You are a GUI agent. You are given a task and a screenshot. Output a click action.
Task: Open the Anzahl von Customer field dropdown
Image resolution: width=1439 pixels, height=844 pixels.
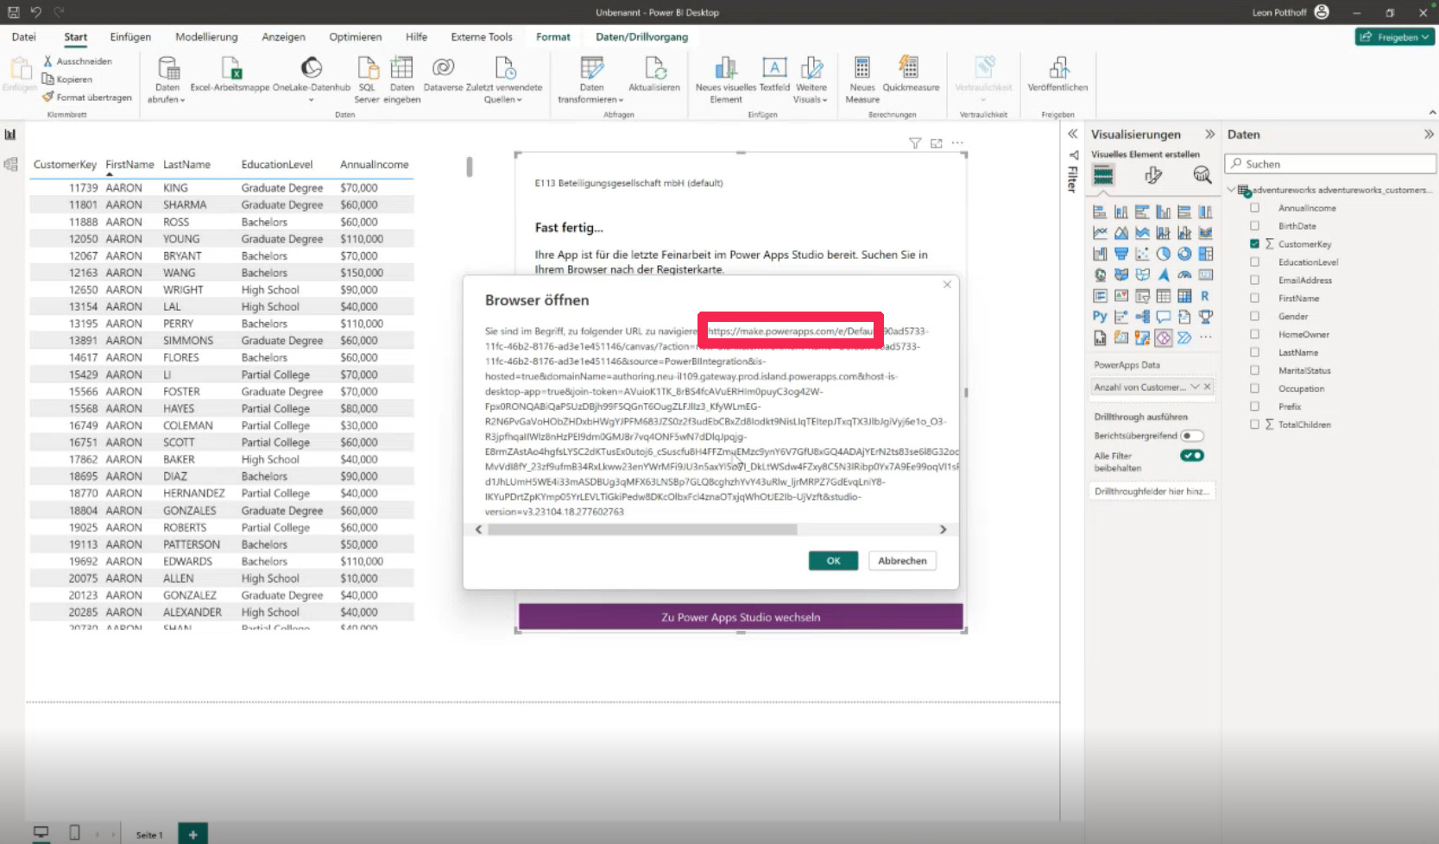coord(1195,387)
